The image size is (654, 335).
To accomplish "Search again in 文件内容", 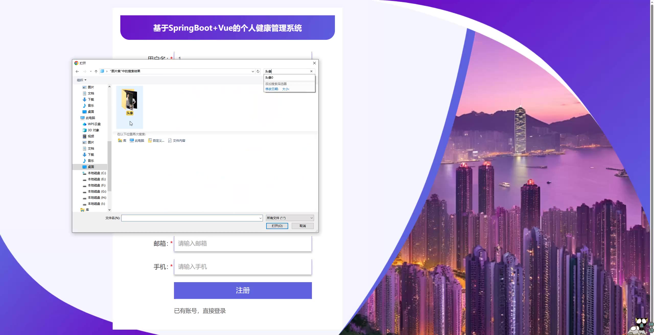I will tap(177, 141).
